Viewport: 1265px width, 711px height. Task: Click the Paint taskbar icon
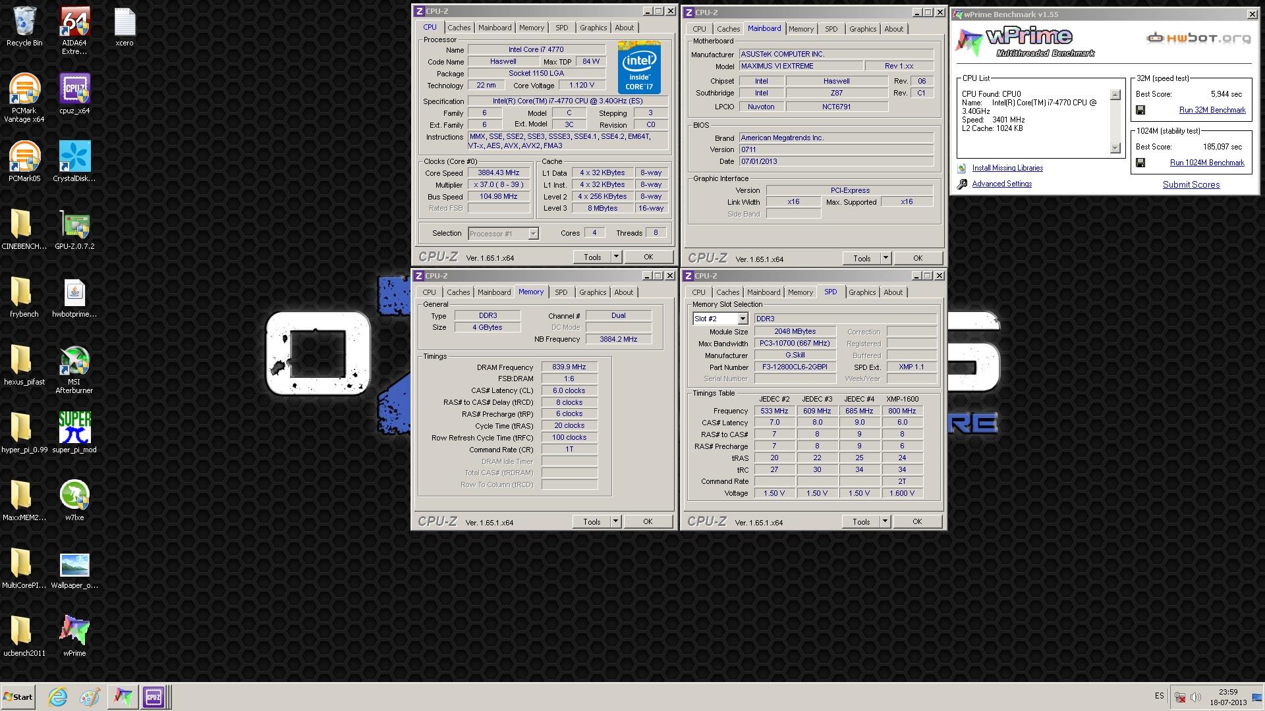[90, 697]
